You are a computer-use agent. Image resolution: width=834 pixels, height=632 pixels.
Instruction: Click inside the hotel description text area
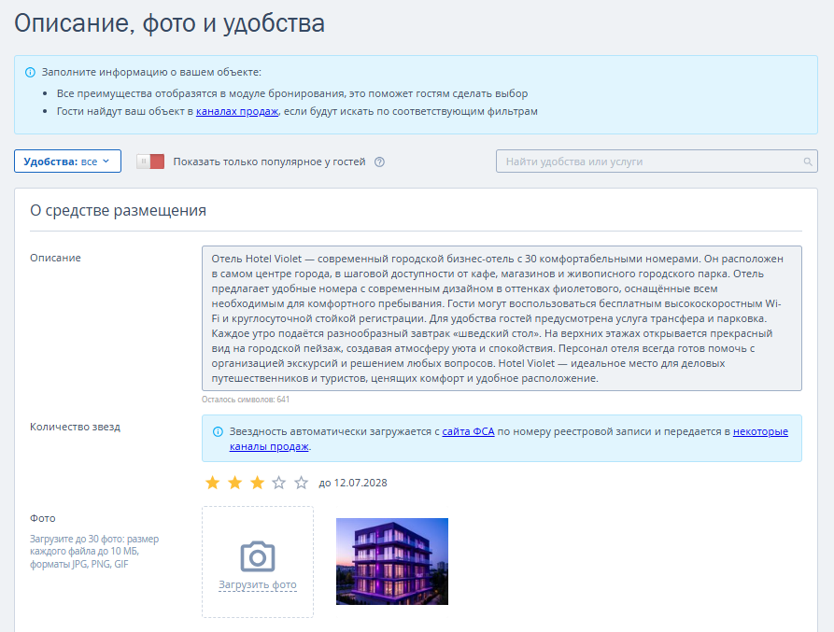point(502,318)
